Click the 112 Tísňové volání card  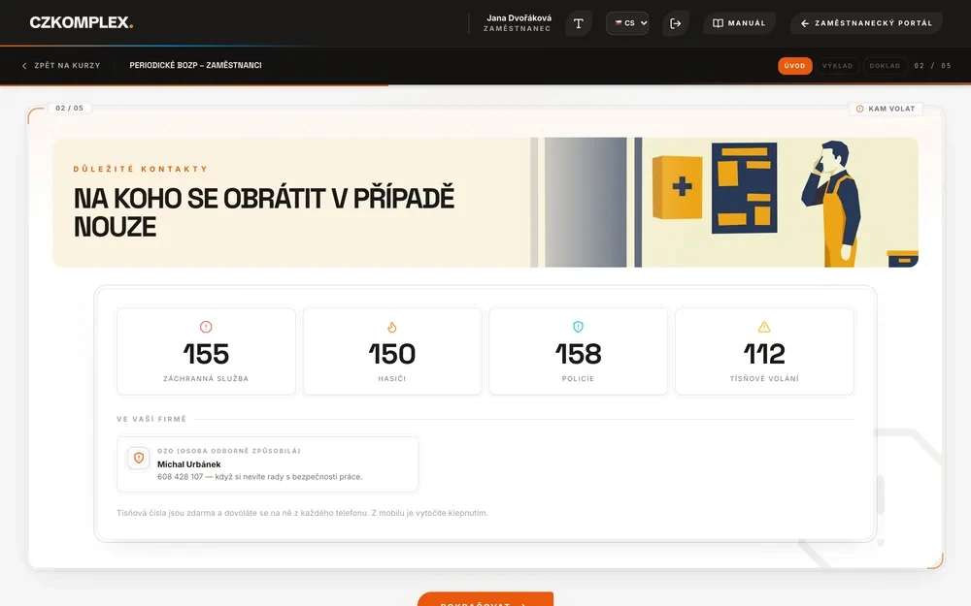(765, 351)
